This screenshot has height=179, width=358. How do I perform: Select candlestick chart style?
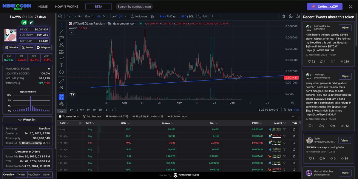(121, 16)
